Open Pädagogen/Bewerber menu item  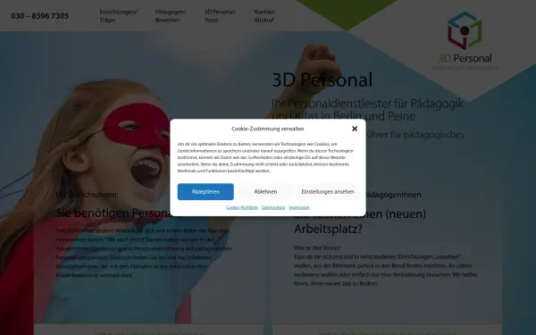click(x=171, y=16)
